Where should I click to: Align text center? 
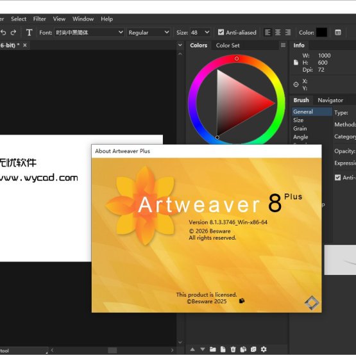click(278, 33)
